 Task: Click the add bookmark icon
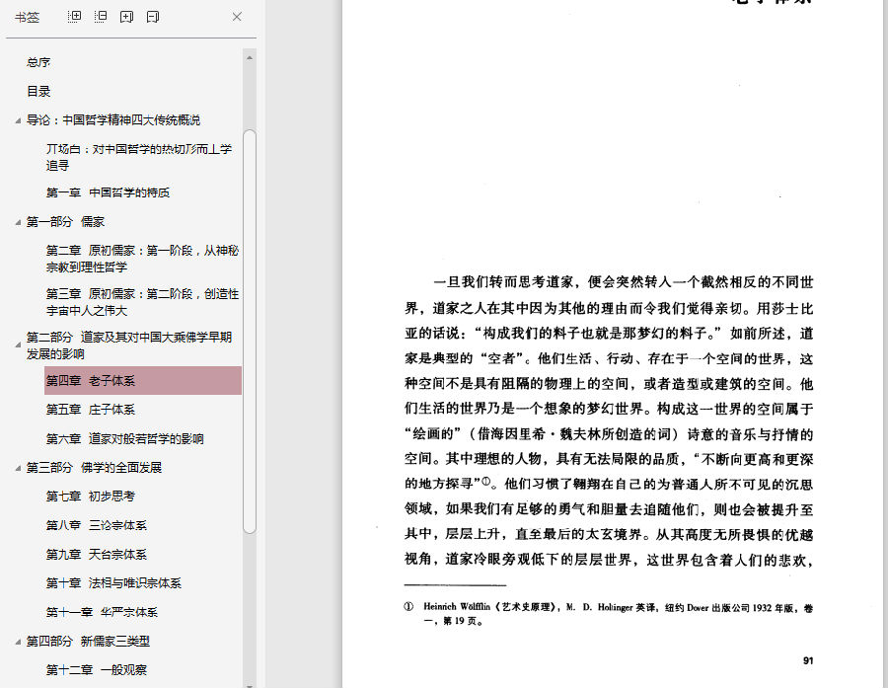click(x=126, y=17)
